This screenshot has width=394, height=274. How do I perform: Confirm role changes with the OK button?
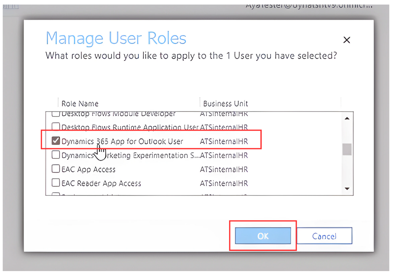(x=263, y=236)
